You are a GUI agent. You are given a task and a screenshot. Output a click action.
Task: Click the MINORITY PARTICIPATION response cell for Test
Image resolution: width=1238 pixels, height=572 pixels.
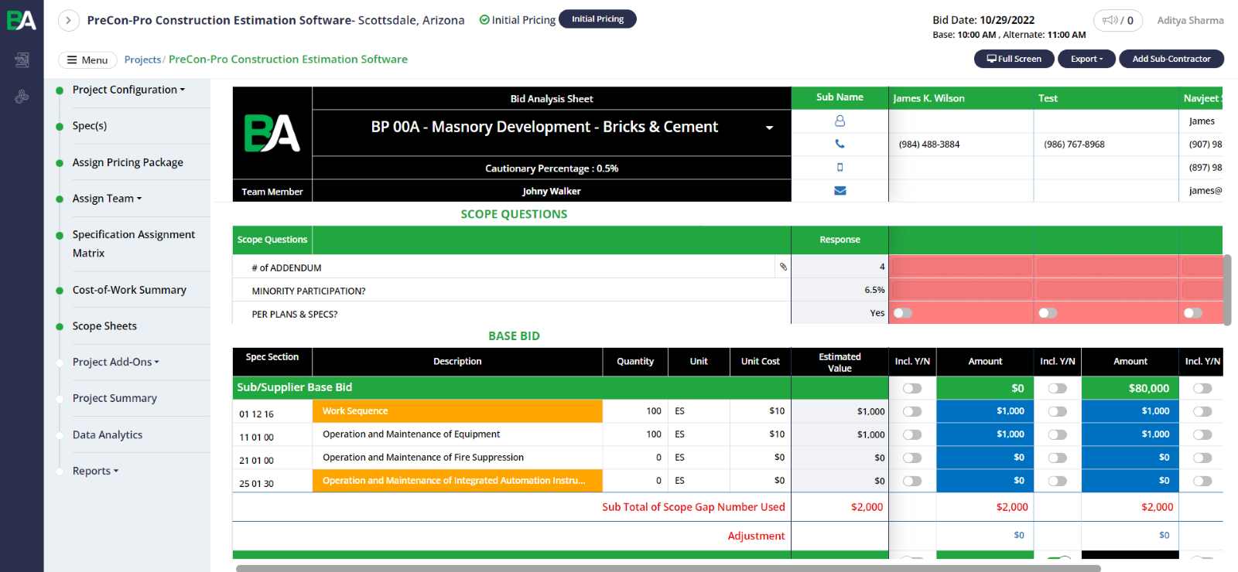[1106, 290]
